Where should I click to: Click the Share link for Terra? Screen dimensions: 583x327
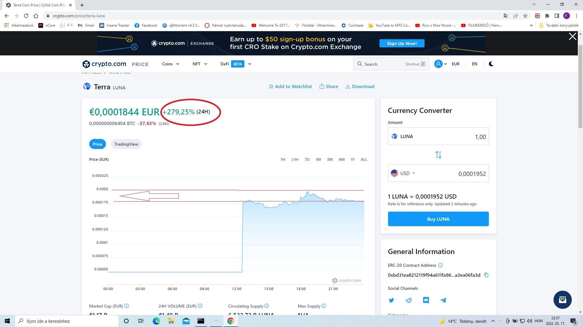pos(329,86)
